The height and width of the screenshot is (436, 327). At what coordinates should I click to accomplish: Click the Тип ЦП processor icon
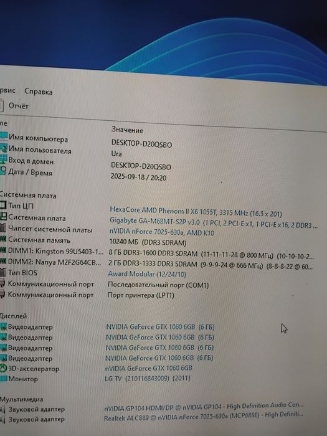click(x=2, y=206)
